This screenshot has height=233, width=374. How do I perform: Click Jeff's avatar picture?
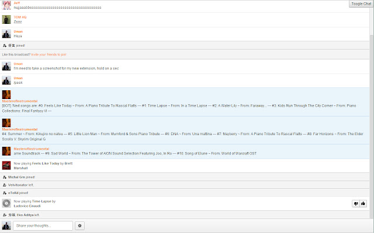pos(6,5)
